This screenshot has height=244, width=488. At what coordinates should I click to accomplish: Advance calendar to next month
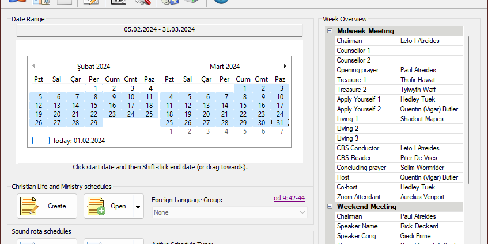[x=285, y=66]
